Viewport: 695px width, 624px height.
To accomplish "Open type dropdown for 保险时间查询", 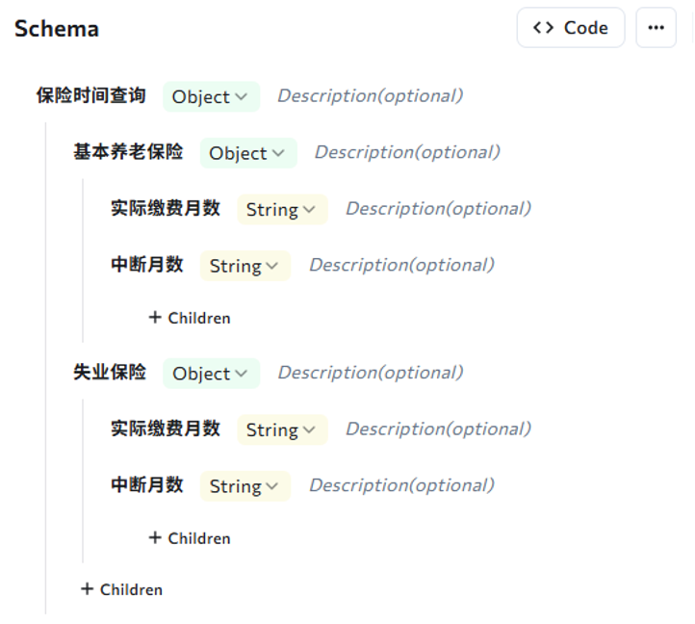I will click(x=211, y=97).
